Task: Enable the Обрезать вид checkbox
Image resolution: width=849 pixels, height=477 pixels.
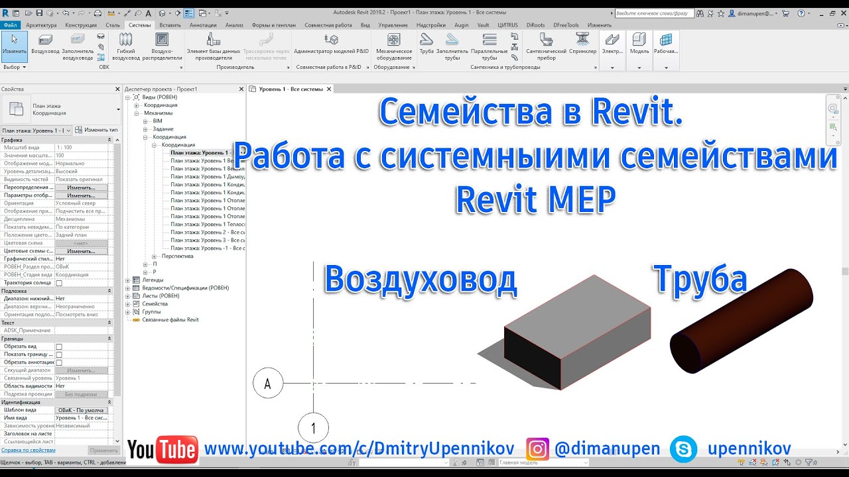Action: coord(59,346)
